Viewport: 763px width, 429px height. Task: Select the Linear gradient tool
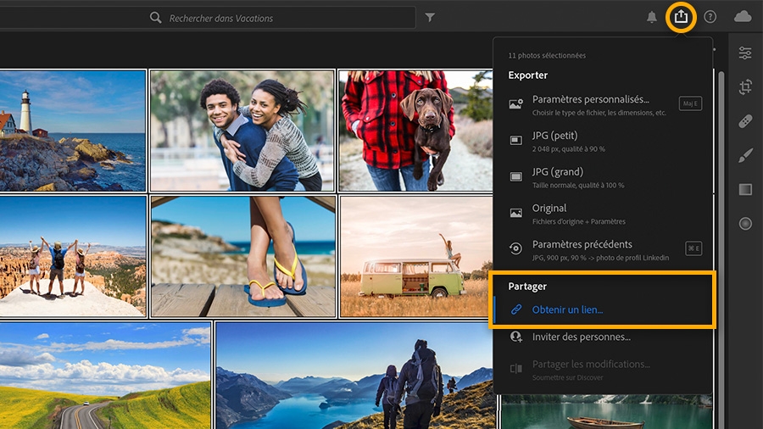pos(745,189)
